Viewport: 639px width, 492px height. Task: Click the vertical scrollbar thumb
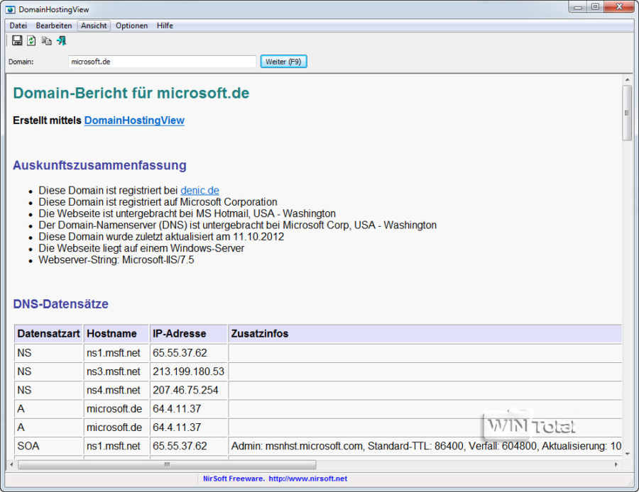[x=627, y=113]
